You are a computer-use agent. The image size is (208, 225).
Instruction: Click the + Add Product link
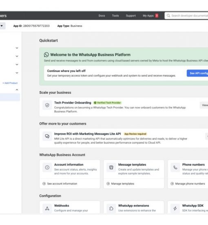(x=10, y=83)
